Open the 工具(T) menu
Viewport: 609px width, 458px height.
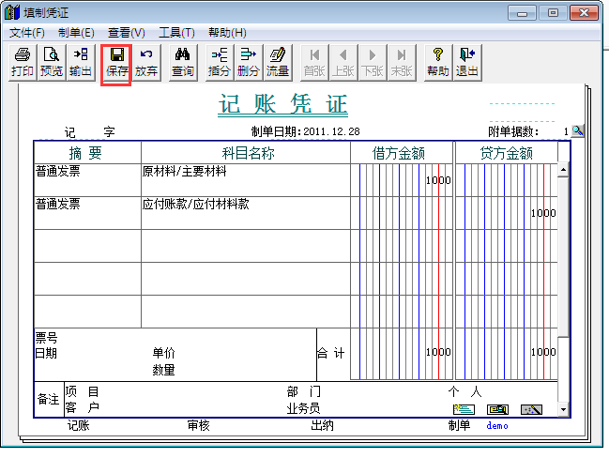pyautogui.click(x=176, y=32)
